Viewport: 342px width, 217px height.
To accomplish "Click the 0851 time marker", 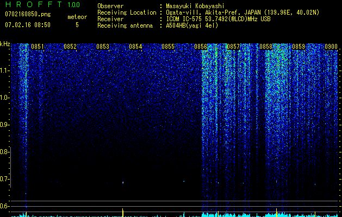I will [38, 47].
